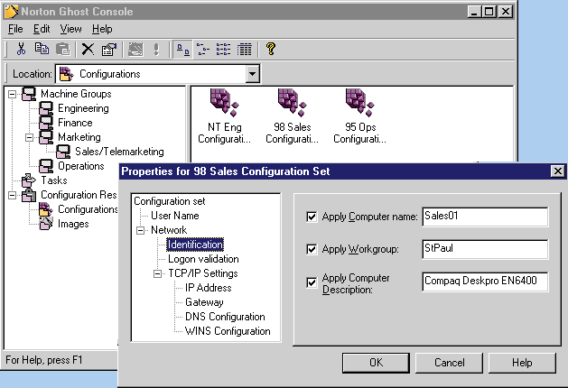Collapse the Machine Groups tree node
568x388 pixels.
12,94
